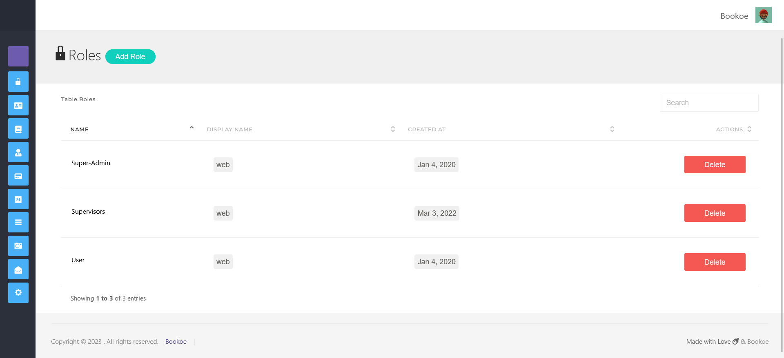
Task: Open the Bookoe link in the footer
Action: (x=176, y=341)
